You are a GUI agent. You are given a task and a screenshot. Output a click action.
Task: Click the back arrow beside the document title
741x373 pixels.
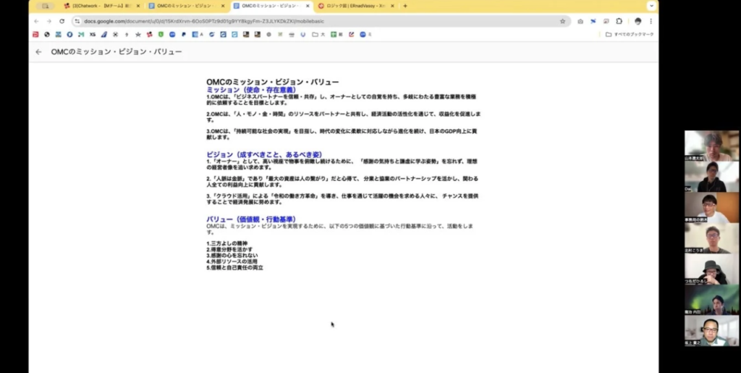[39, 52]
